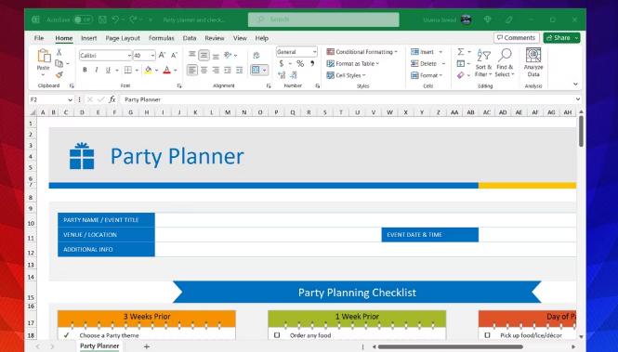Click the Save icon in title bar
Image resolution: width=618 pixels, height=352 pixels.
pyautogui.click(x=102, y=20)
